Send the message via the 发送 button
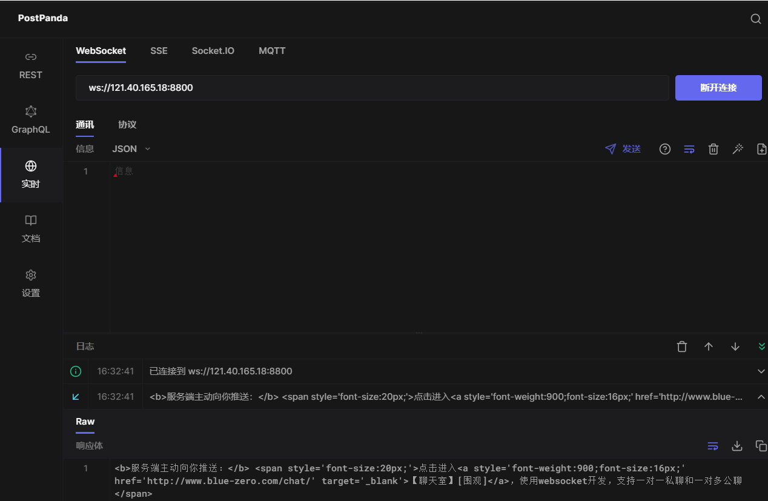Screen dimensions: 768x501 [x=623, y=148]
